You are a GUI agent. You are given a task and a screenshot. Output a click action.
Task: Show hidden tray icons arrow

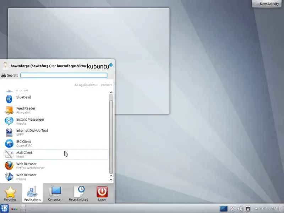(x=256, y=208)
